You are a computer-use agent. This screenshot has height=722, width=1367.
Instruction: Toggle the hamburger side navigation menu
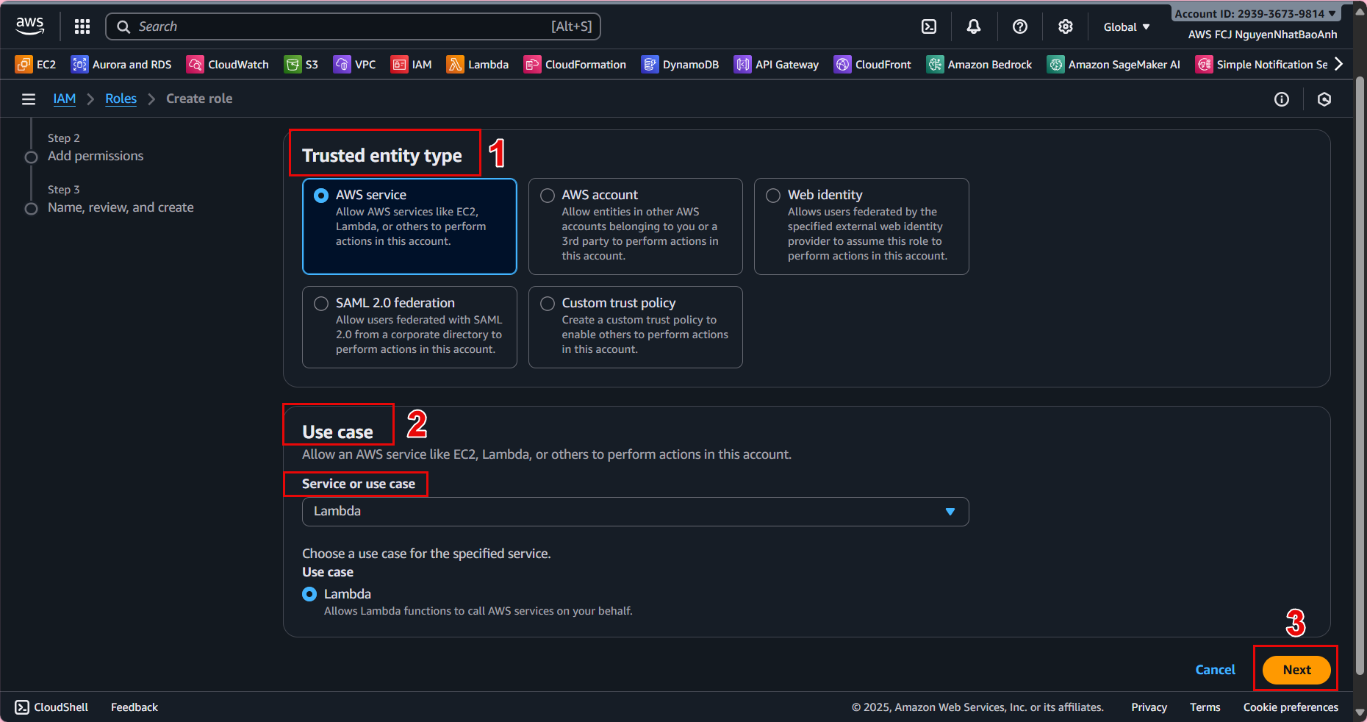pos(29,99)
